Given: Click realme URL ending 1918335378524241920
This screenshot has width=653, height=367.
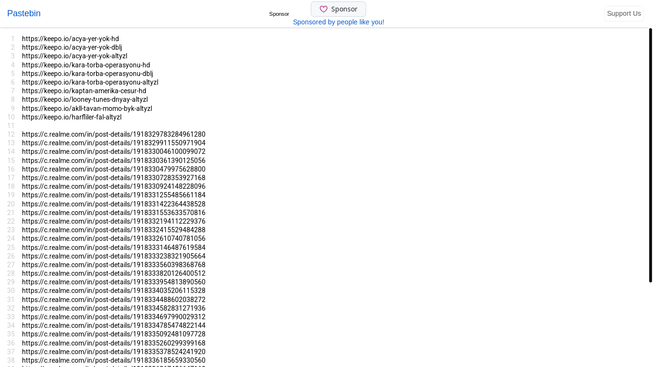Looking at the screenshot, I should click(x=114, y=352).
